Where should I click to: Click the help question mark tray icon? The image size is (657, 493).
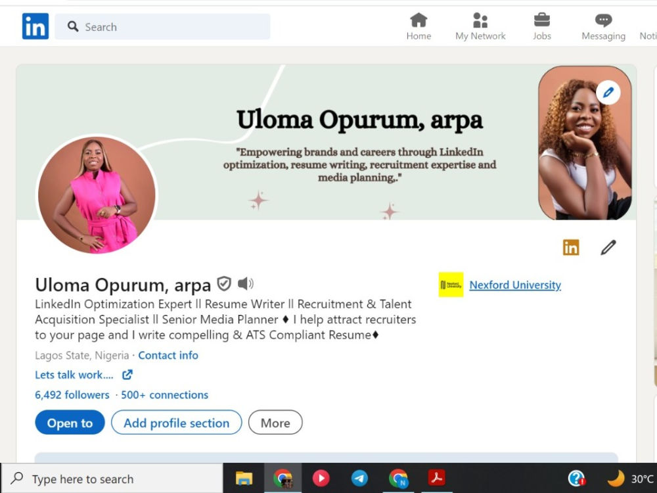[577, 478]
